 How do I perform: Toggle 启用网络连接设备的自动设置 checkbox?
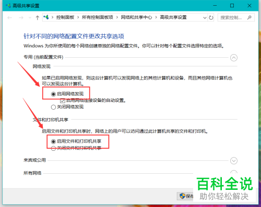click(63, 100)
